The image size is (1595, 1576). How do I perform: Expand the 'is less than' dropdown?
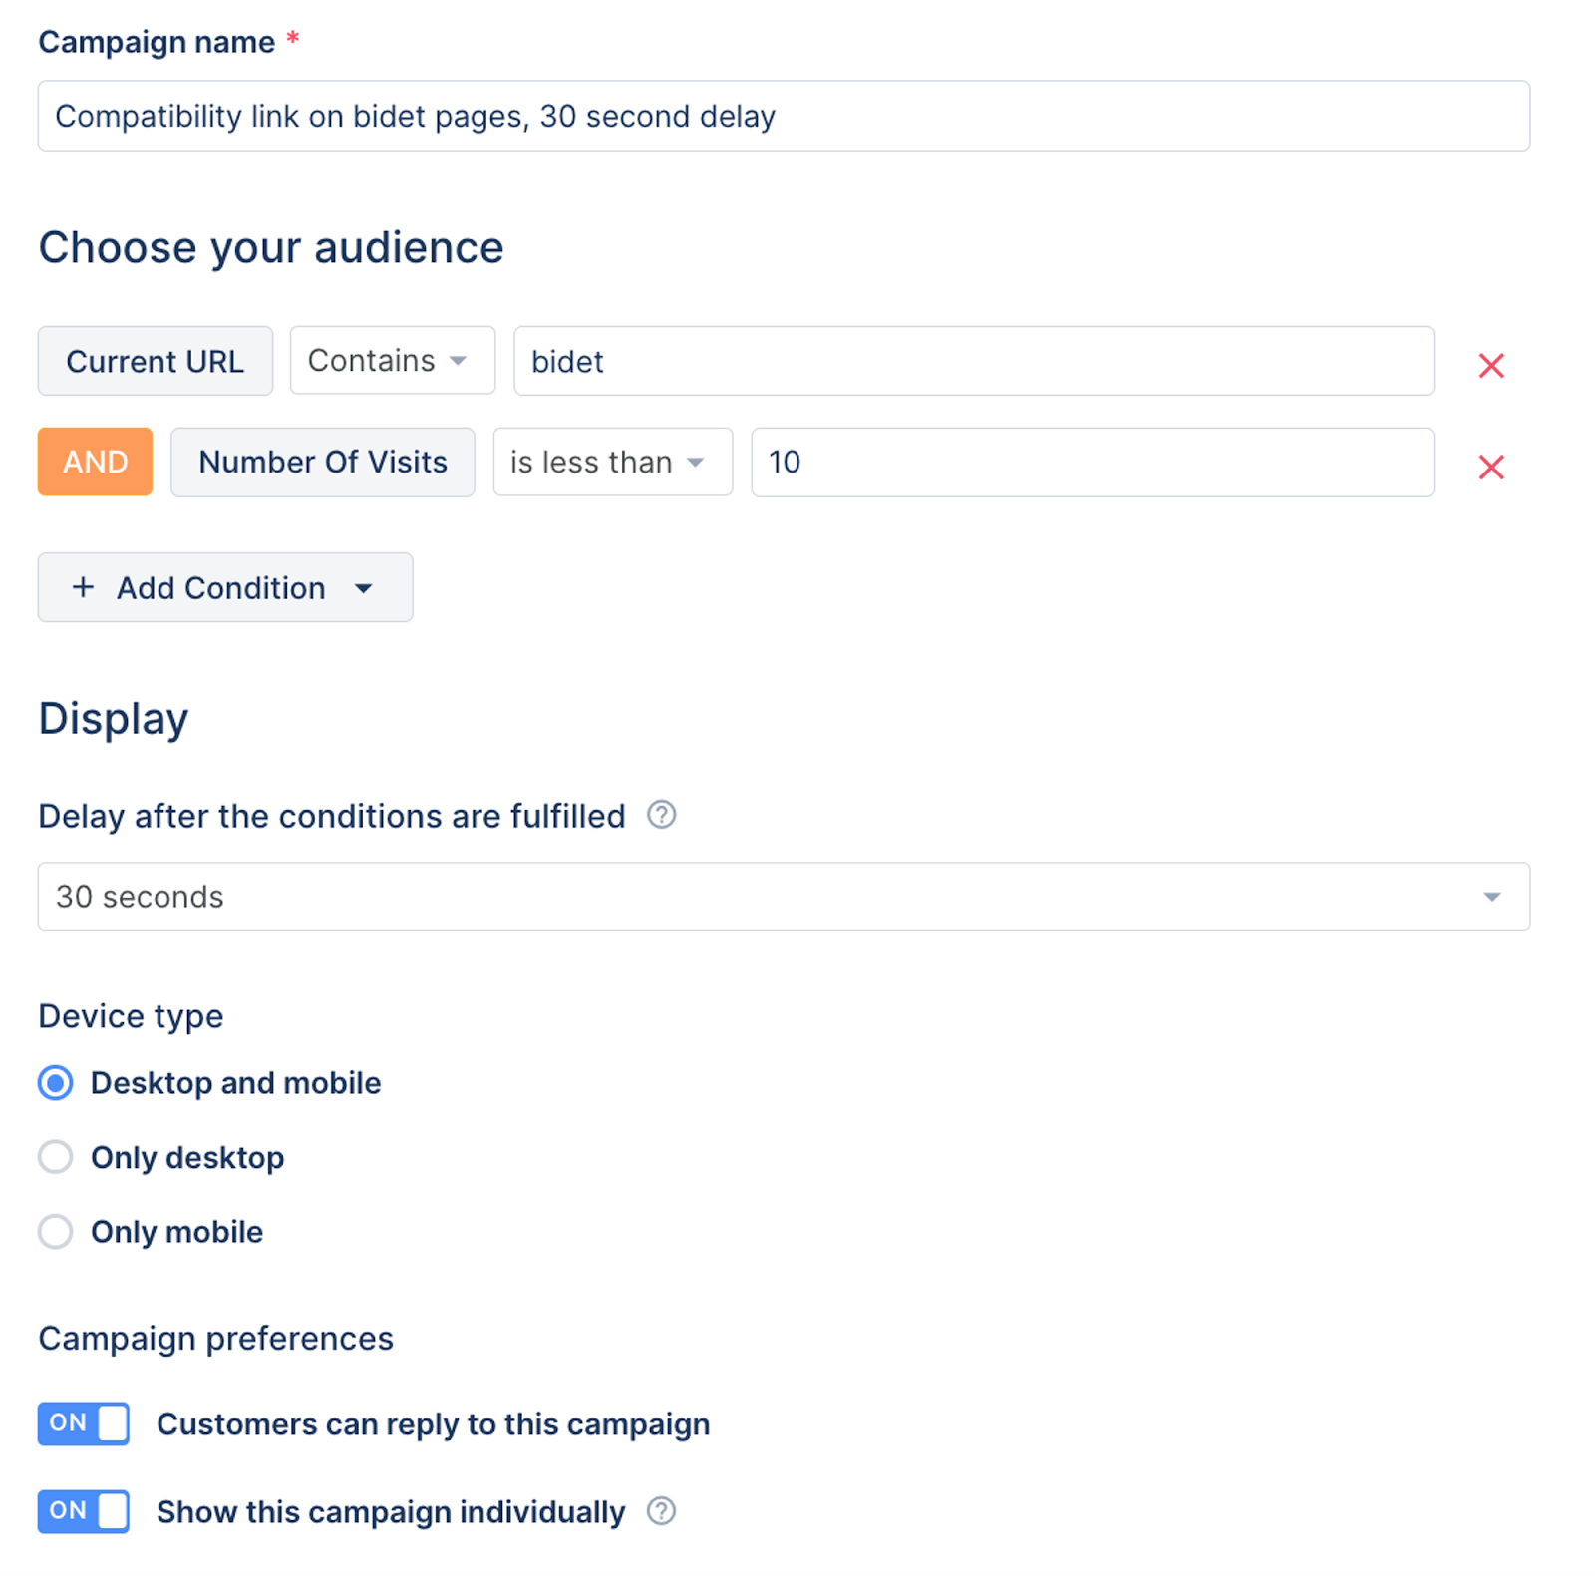pyautogui.click(x=612, y=463)
